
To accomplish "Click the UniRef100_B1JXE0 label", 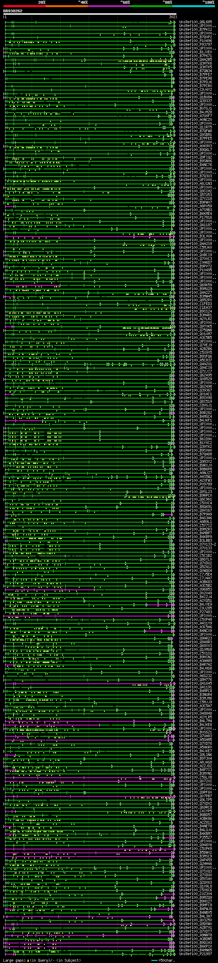I will coord(196,52).
